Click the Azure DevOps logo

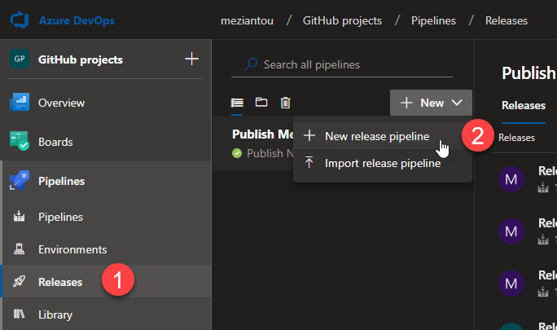[20, 20]
